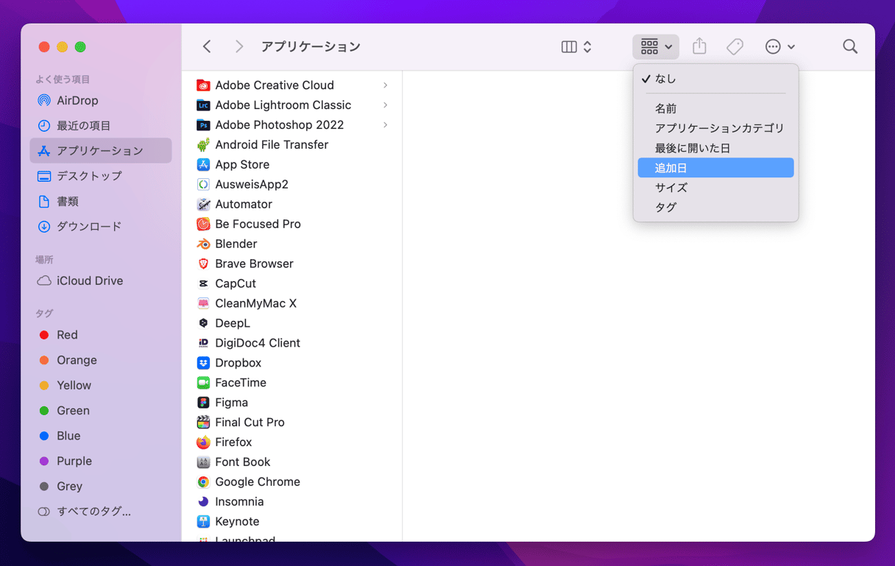This screenshot has height=566, width=895.
Task: Choose 最後に開いた日 in the menu
Action: pos(716,148)
